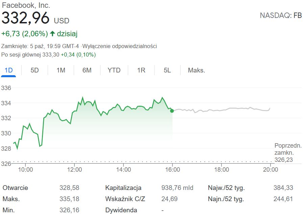Viewport: 303px width, 214px height.
Task: Click the green closing-price dot on chart
Action: click(x=172, y=111)
